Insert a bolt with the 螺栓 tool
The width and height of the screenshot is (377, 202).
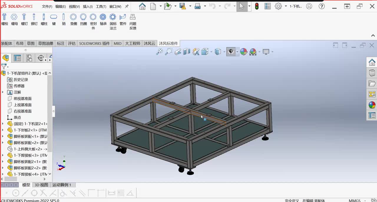coord(5,20)
